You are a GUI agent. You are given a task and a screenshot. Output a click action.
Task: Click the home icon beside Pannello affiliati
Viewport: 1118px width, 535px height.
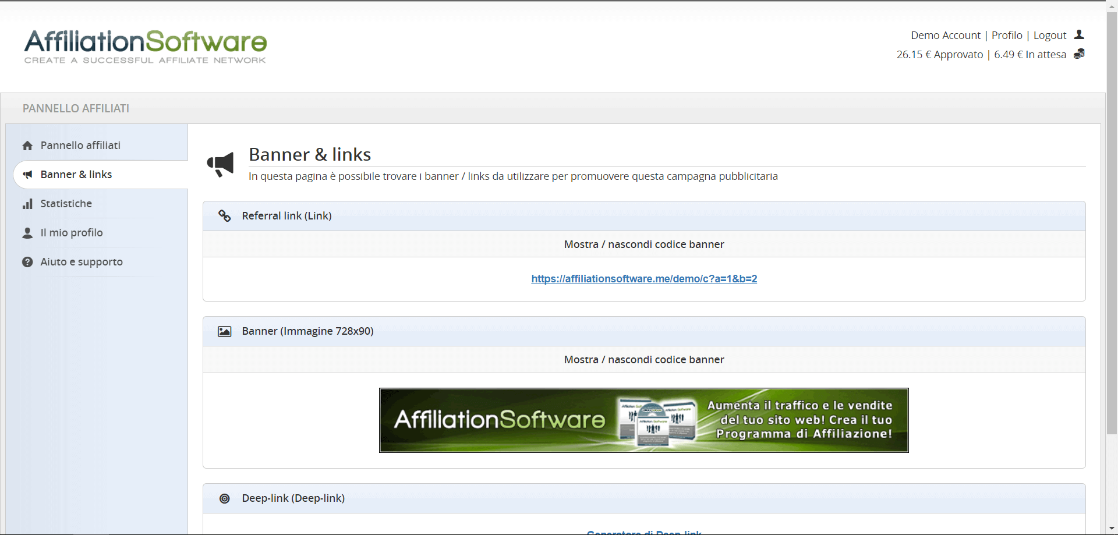pos(27,146)
